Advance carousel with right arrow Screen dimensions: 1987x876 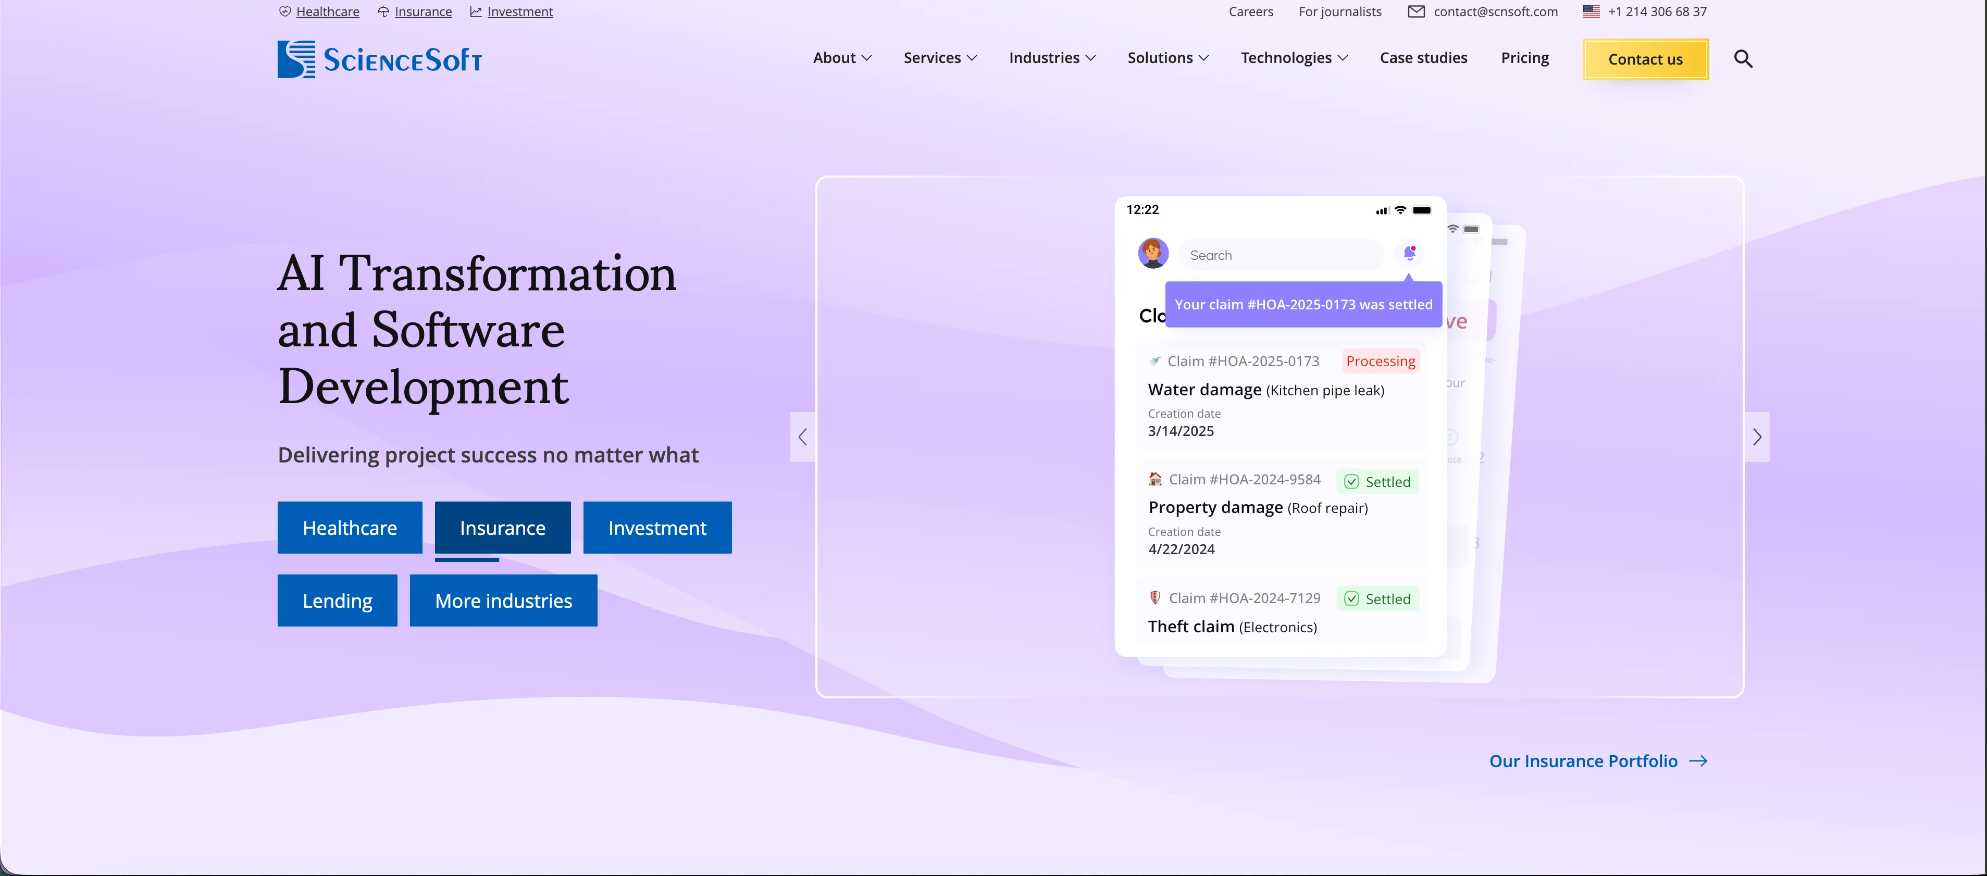point(1757,437)
